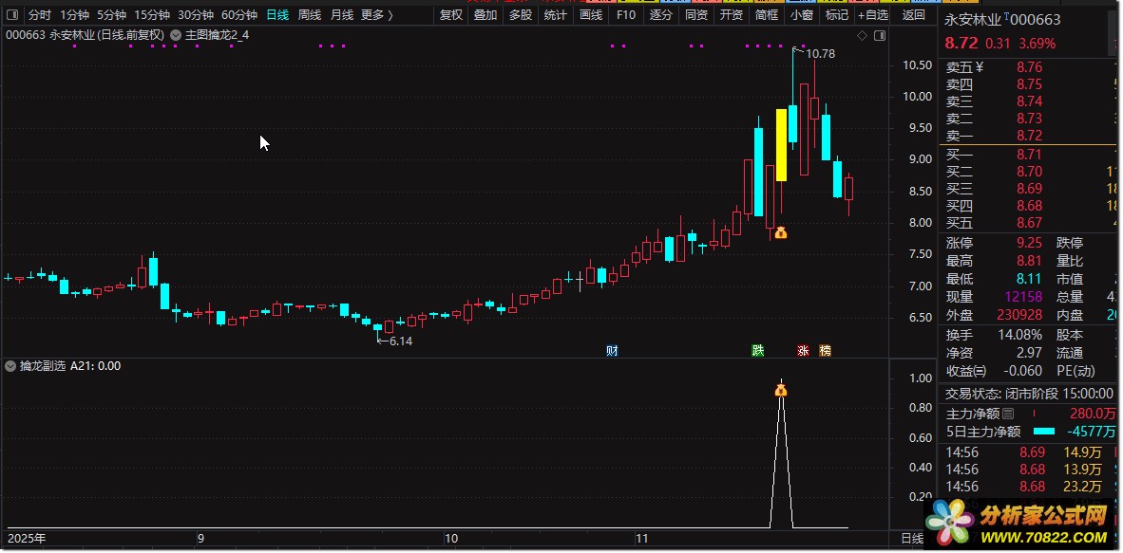Click the 主力净额 detail list icon
This screenshot has width=1123, height=553.
1008,414
